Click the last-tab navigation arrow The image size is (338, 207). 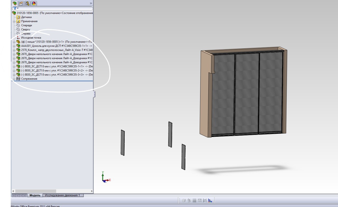tap(25, 196)
